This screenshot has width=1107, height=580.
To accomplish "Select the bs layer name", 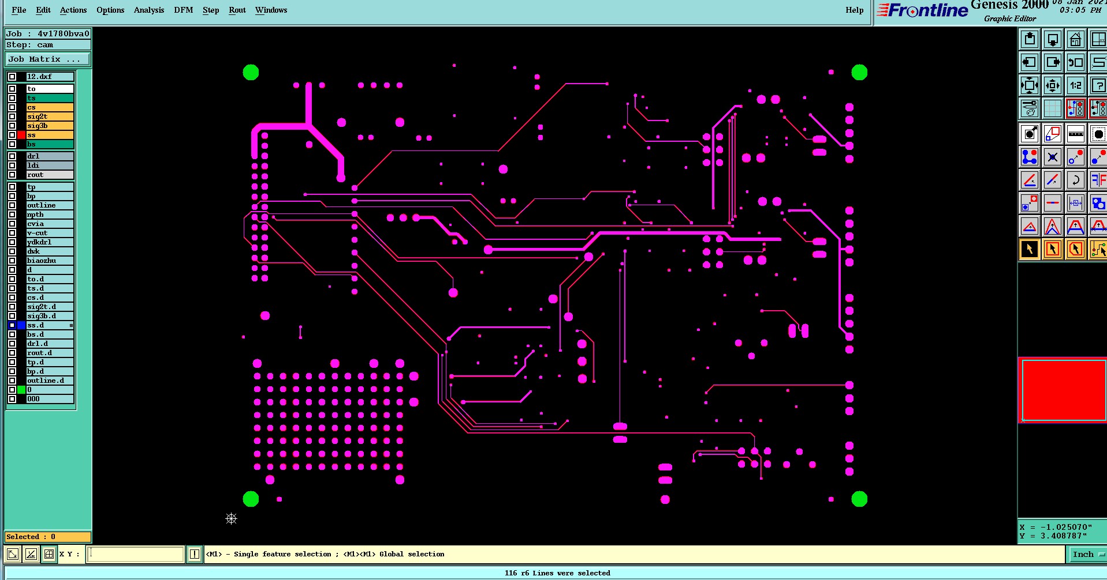I will [50, 144].
